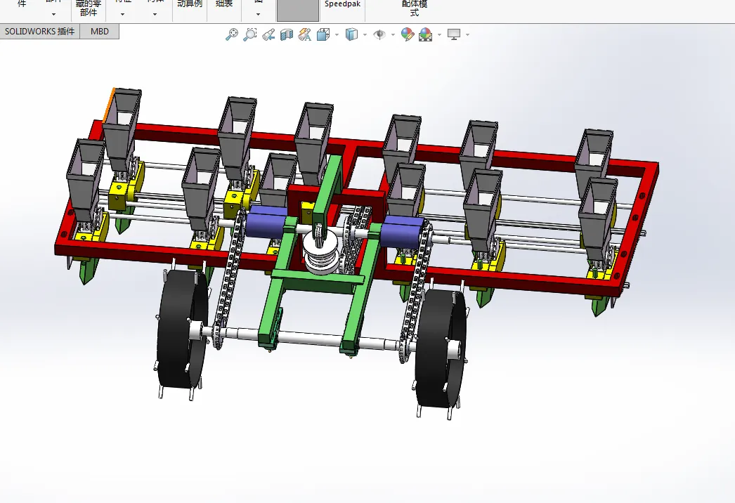The width and height of the screenshot is (735, 503).
Task: Expand the View Orientation dropdown arrow
Action: tap(337, 34)
